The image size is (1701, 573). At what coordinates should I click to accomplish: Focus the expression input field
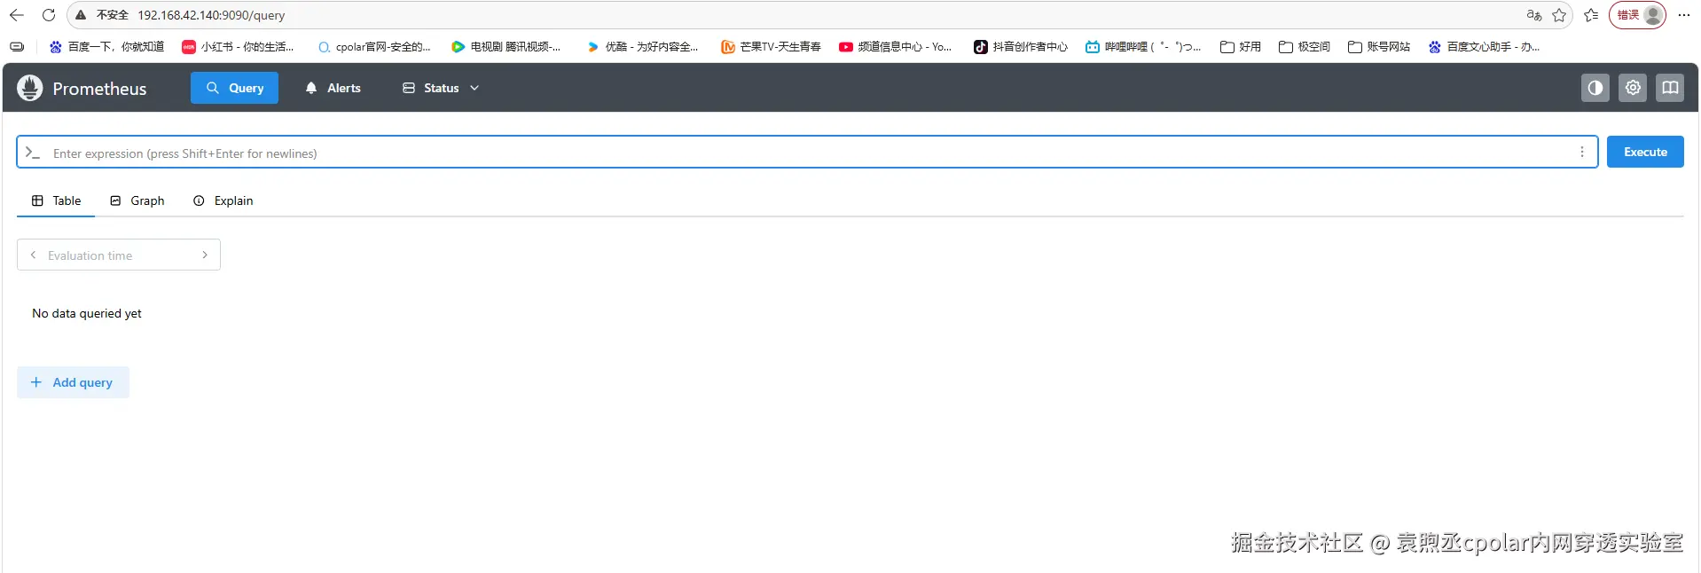click(x=807, y=153)
